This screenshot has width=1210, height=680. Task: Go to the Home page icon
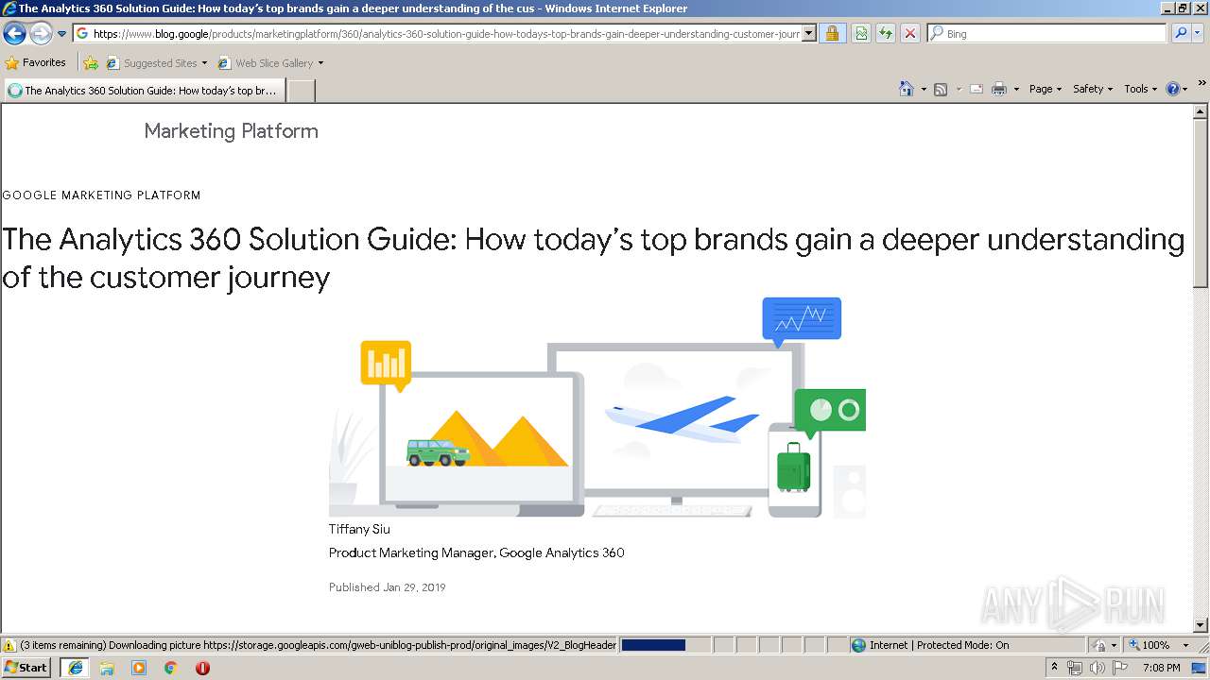tap(907, 89)
